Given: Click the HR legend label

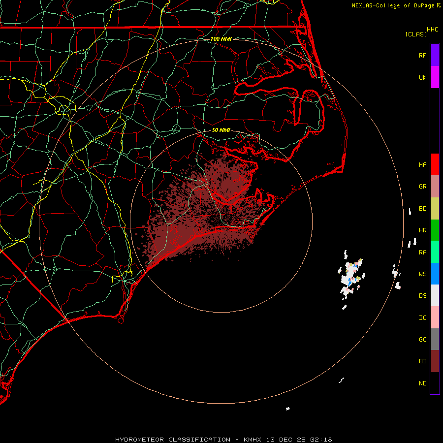Looking at the screenshot, I should tap(422, 230).
